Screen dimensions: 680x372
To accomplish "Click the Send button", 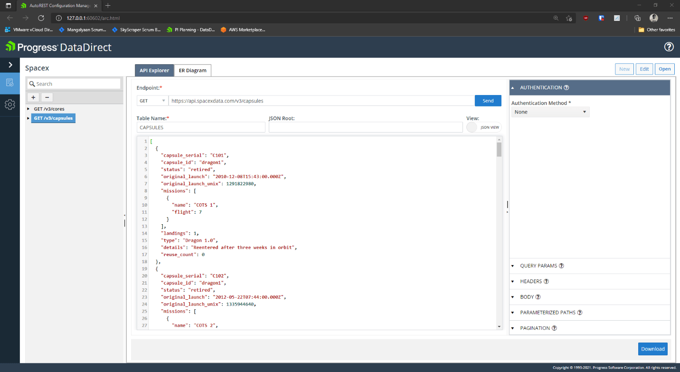I will tap(488, 101).
